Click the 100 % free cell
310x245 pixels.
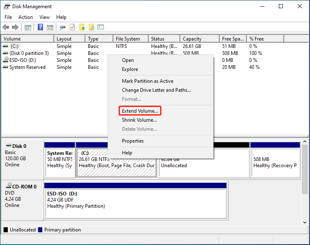255,53
